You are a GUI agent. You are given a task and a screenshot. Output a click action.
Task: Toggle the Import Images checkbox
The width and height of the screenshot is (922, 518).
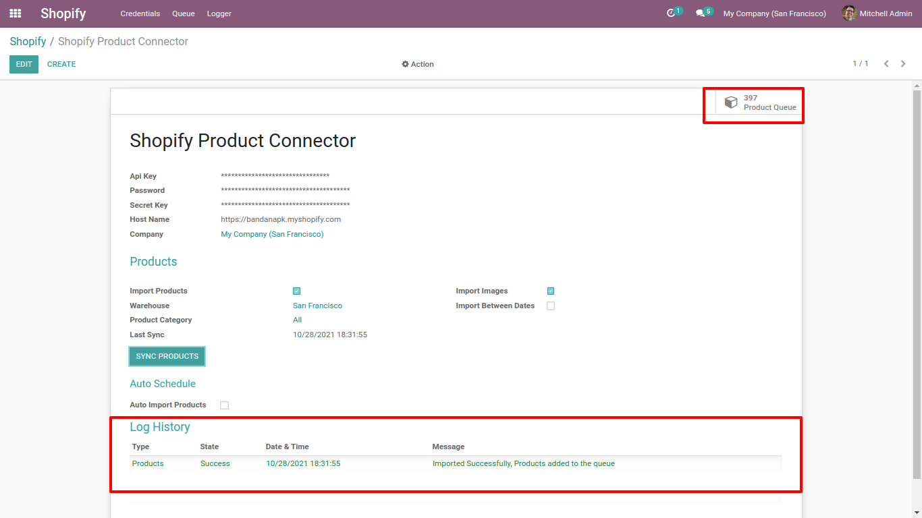pos(551,291)
